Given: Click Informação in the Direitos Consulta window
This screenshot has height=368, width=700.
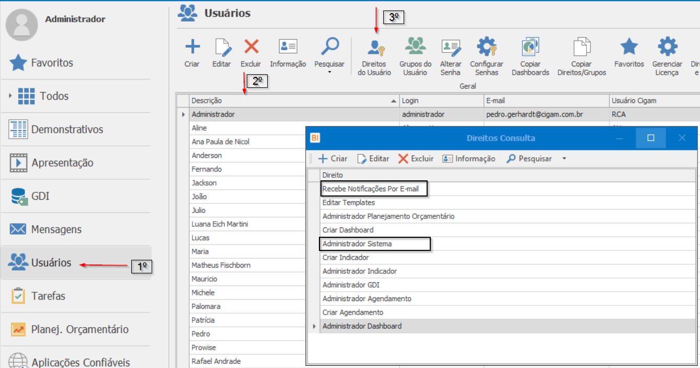Looking at the screenshot, I should [x=469, y=158].
